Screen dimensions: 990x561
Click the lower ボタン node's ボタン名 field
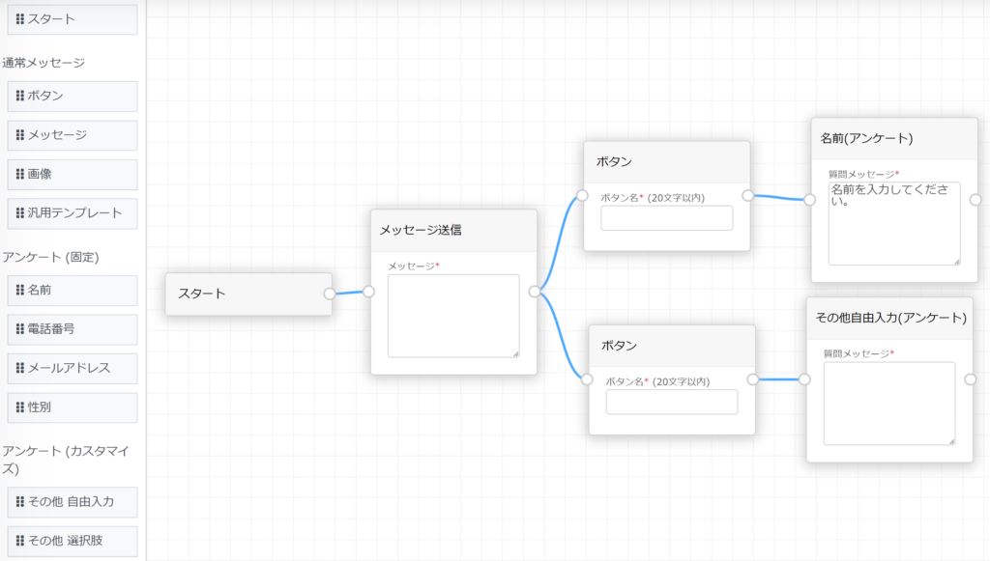click(671, 402)
